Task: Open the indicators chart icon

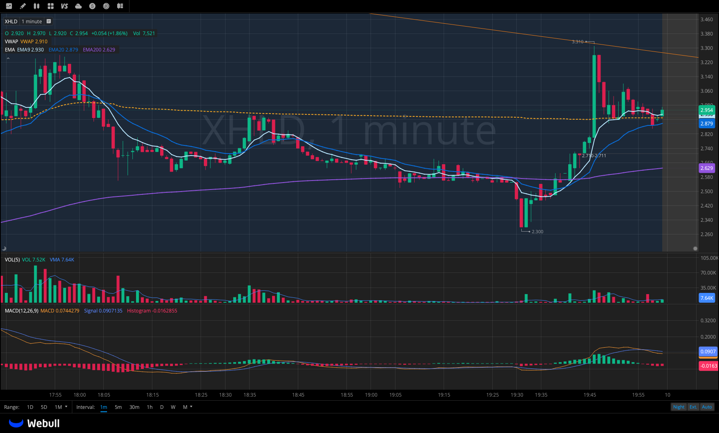Action: 9,6
